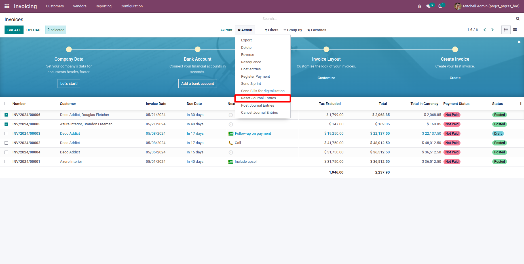Open the conversations chat icon with badge 5
The height and width of the screenshot is (264, 524).
pos(428,6)
